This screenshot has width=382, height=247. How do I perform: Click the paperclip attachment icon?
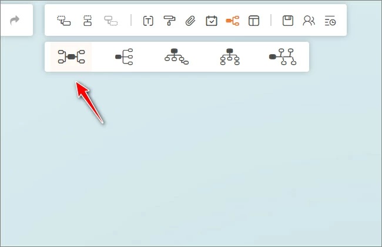pyautogui.click(x=190, y=21)
